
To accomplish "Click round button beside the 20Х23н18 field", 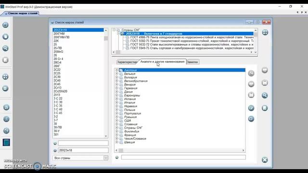I will pos(55,150).
